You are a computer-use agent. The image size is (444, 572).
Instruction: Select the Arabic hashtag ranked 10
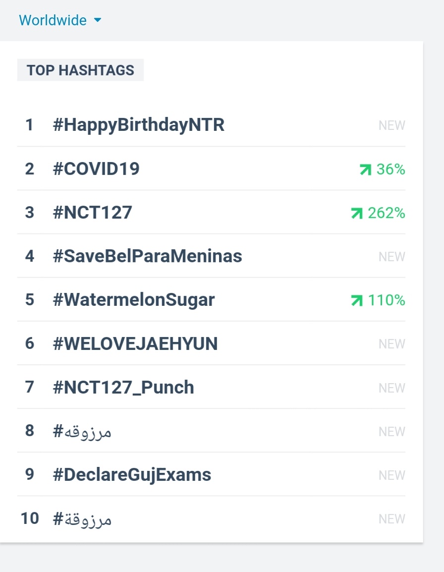click(82, 519)
